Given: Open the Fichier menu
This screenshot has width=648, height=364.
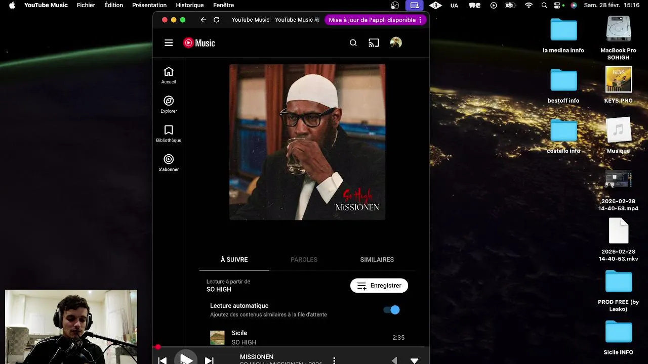Looking at the screenshot, I should (x=86, y=5).
